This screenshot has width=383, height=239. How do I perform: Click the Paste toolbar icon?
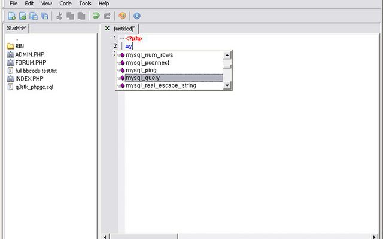click(81, 16)
